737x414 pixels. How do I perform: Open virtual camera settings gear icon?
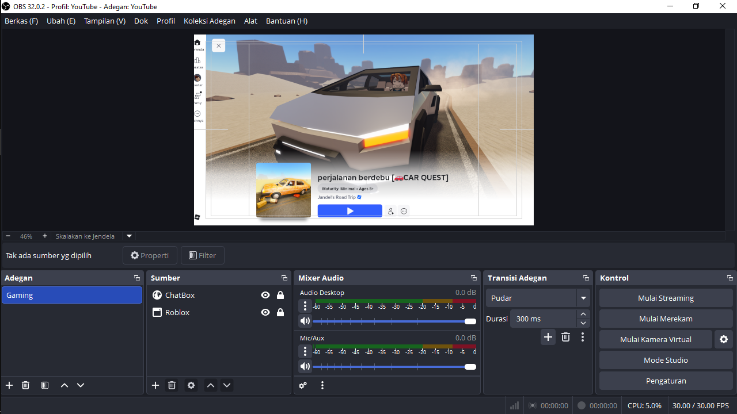click(723, 339)
